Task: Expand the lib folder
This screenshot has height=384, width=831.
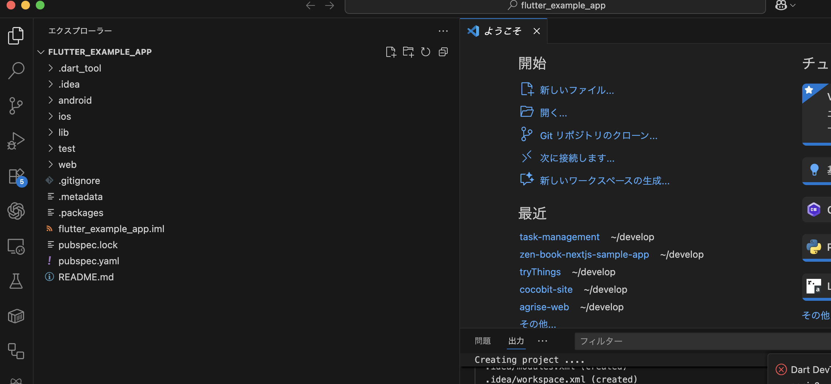Action: click(x=63, y=132)
